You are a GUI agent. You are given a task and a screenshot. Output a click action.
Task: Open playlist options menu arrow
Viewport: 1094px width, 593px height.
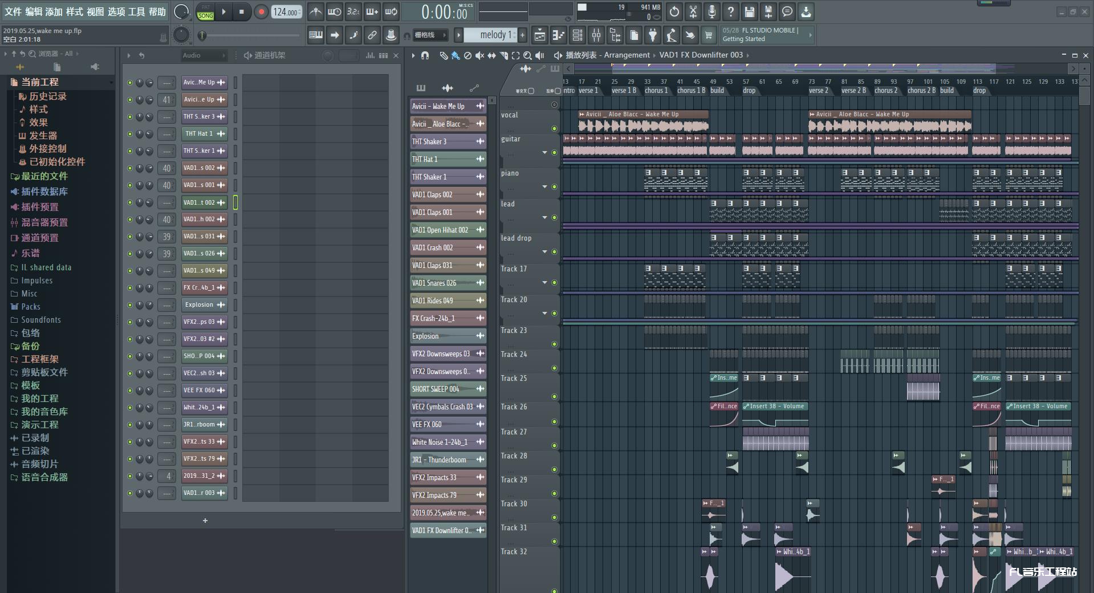413,55
